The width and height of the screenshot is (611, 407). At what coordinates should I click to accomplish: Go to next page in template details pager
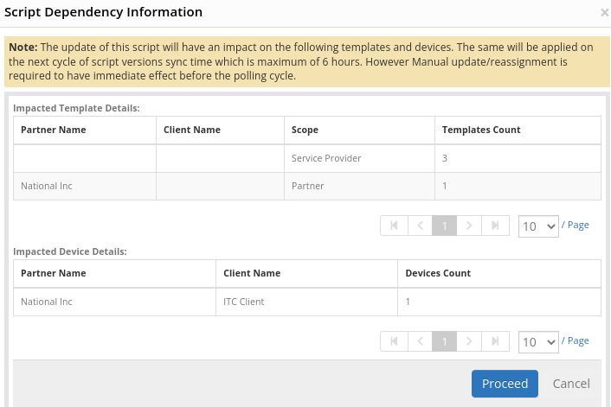point(469,226)
